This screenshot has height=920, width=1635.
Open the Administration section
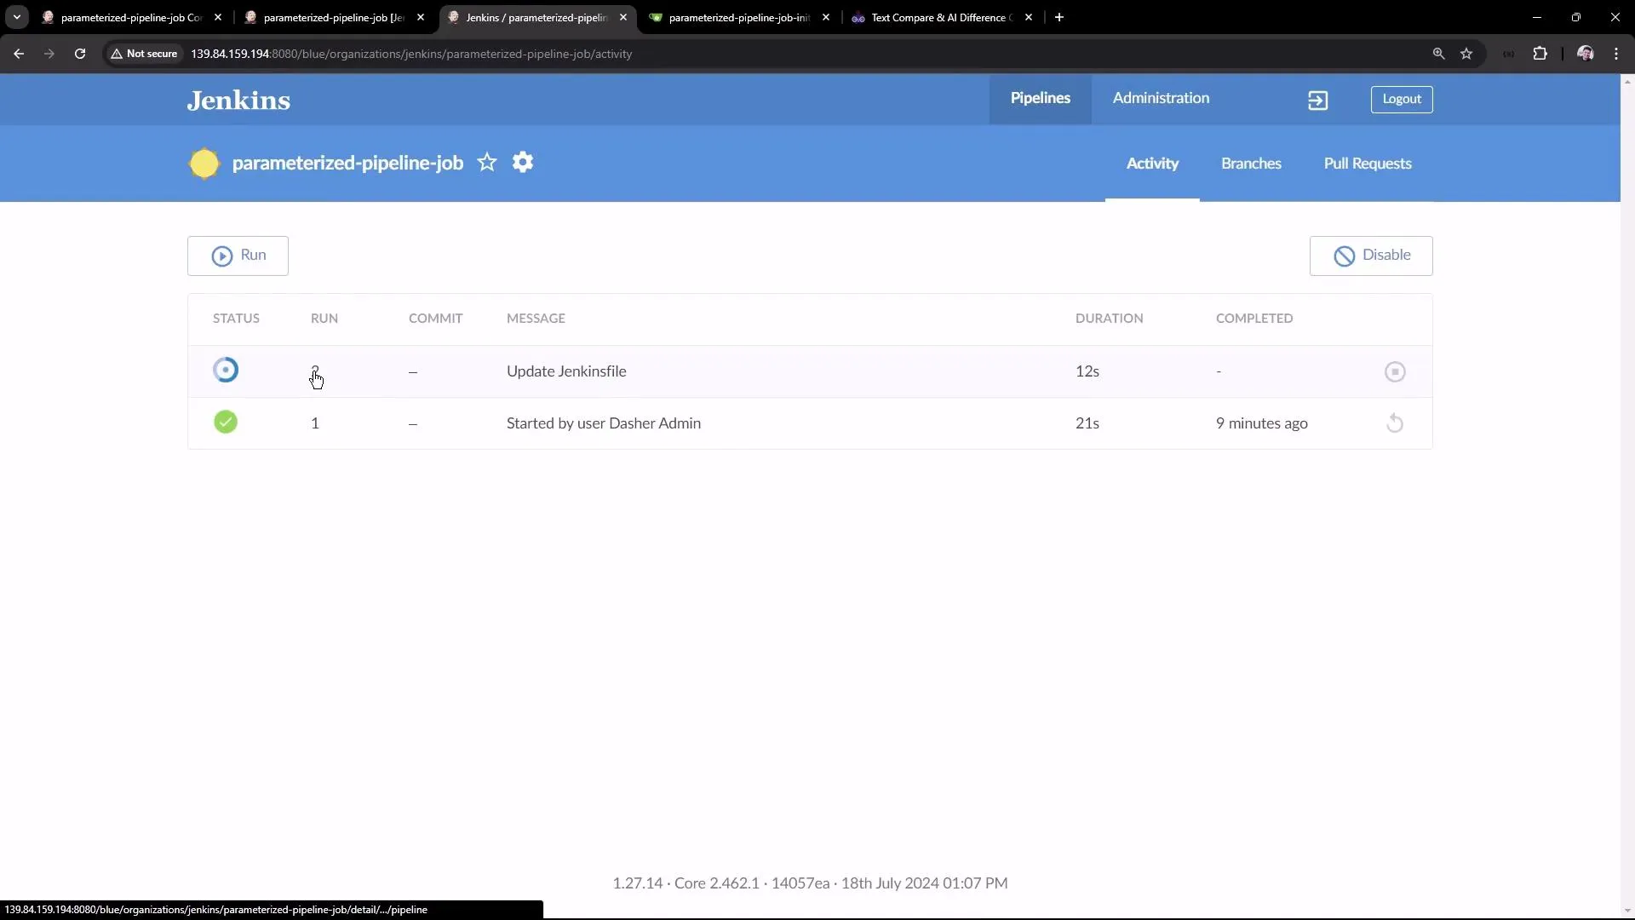[1162, 98]
